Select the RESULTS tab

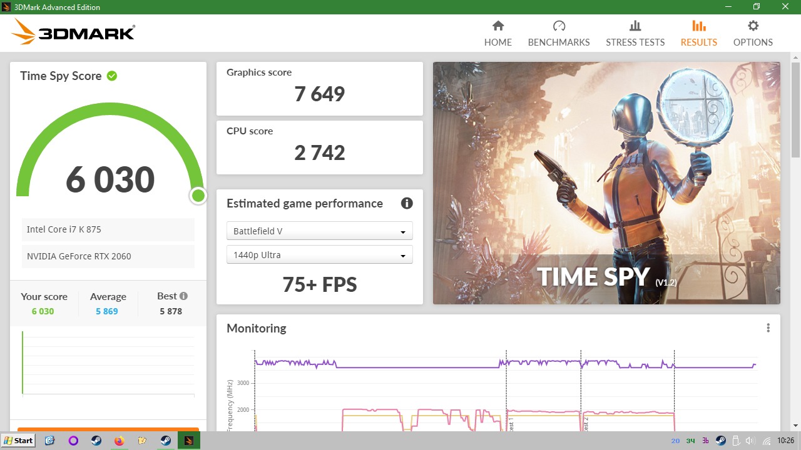click(x=699, y=34)
